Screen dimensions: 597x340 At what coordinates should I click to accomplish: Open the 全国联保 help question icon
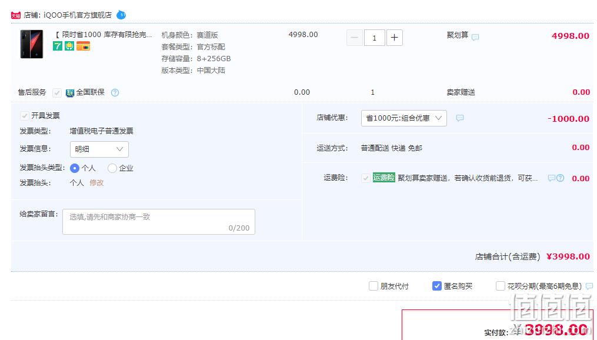tap(115, 92)
